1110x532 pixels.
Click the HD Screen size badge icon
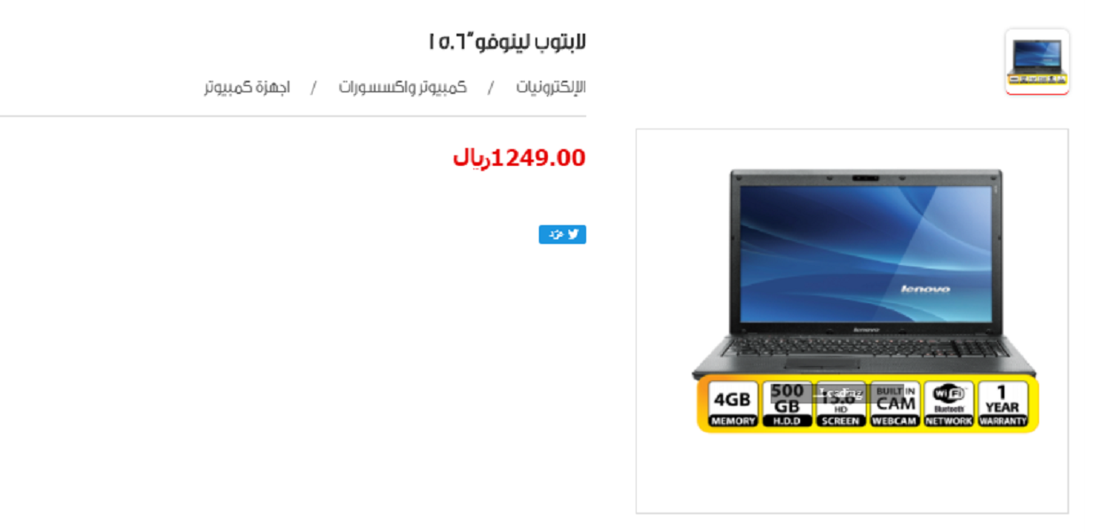[840, 404]
